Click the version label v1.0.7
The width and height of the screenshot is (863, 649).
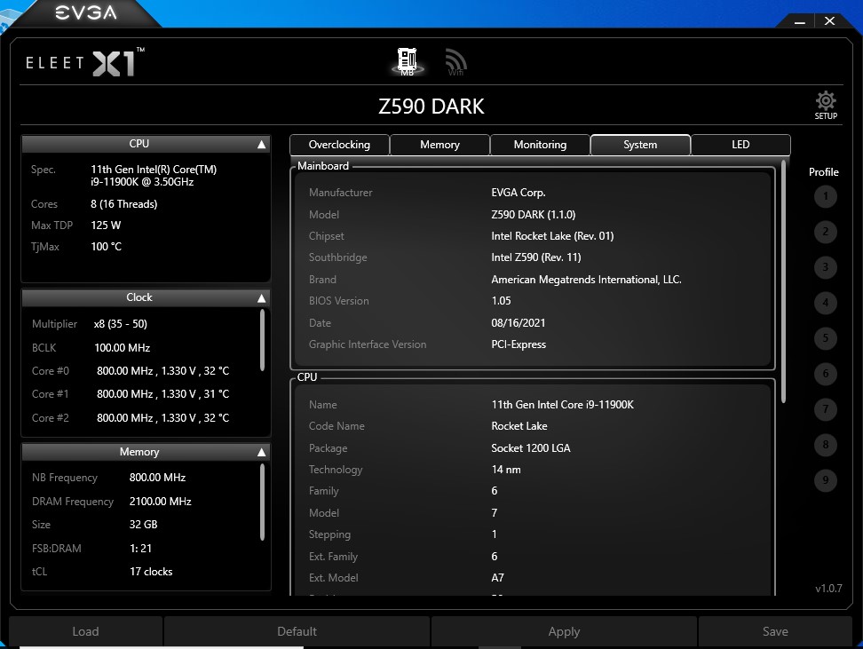point(828,589)
